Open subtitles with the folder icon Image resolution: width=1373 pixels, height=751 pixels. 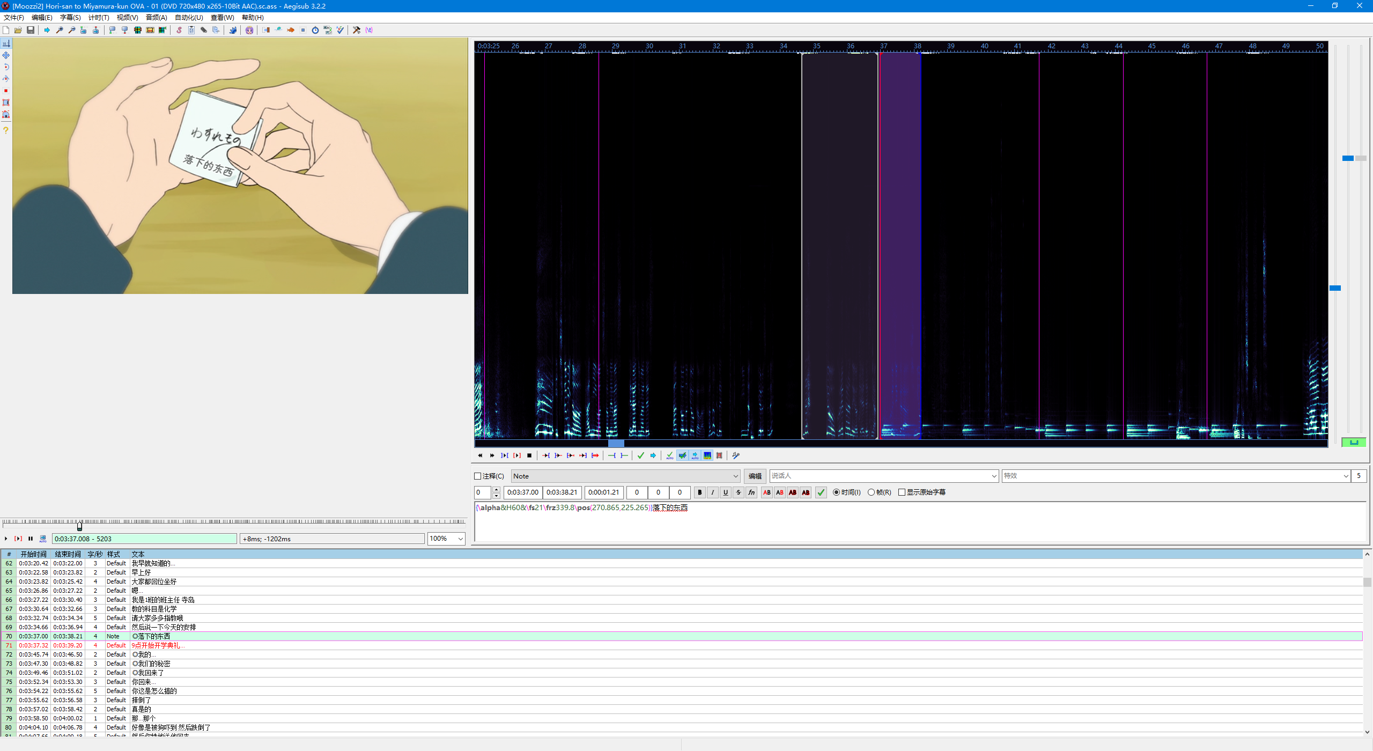18,30
